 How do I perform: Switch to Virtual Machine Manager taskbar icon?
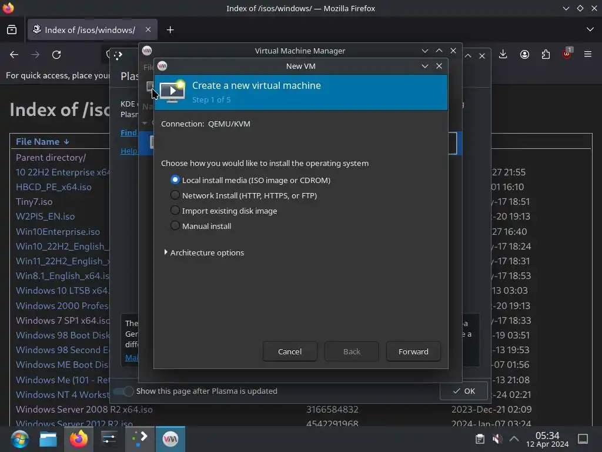(x=170, y=439)
